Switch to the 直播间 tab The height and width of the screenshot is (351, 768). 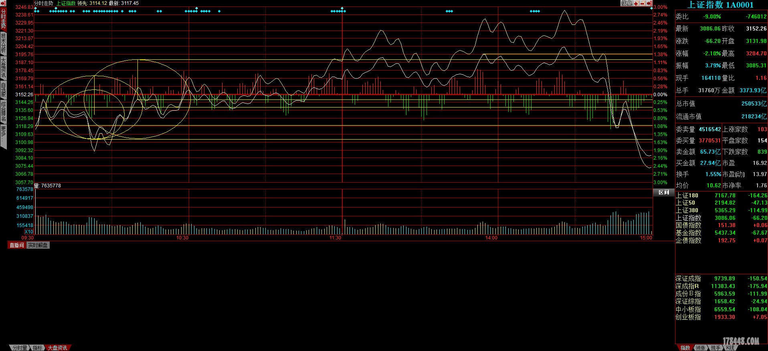coord(17,245)
